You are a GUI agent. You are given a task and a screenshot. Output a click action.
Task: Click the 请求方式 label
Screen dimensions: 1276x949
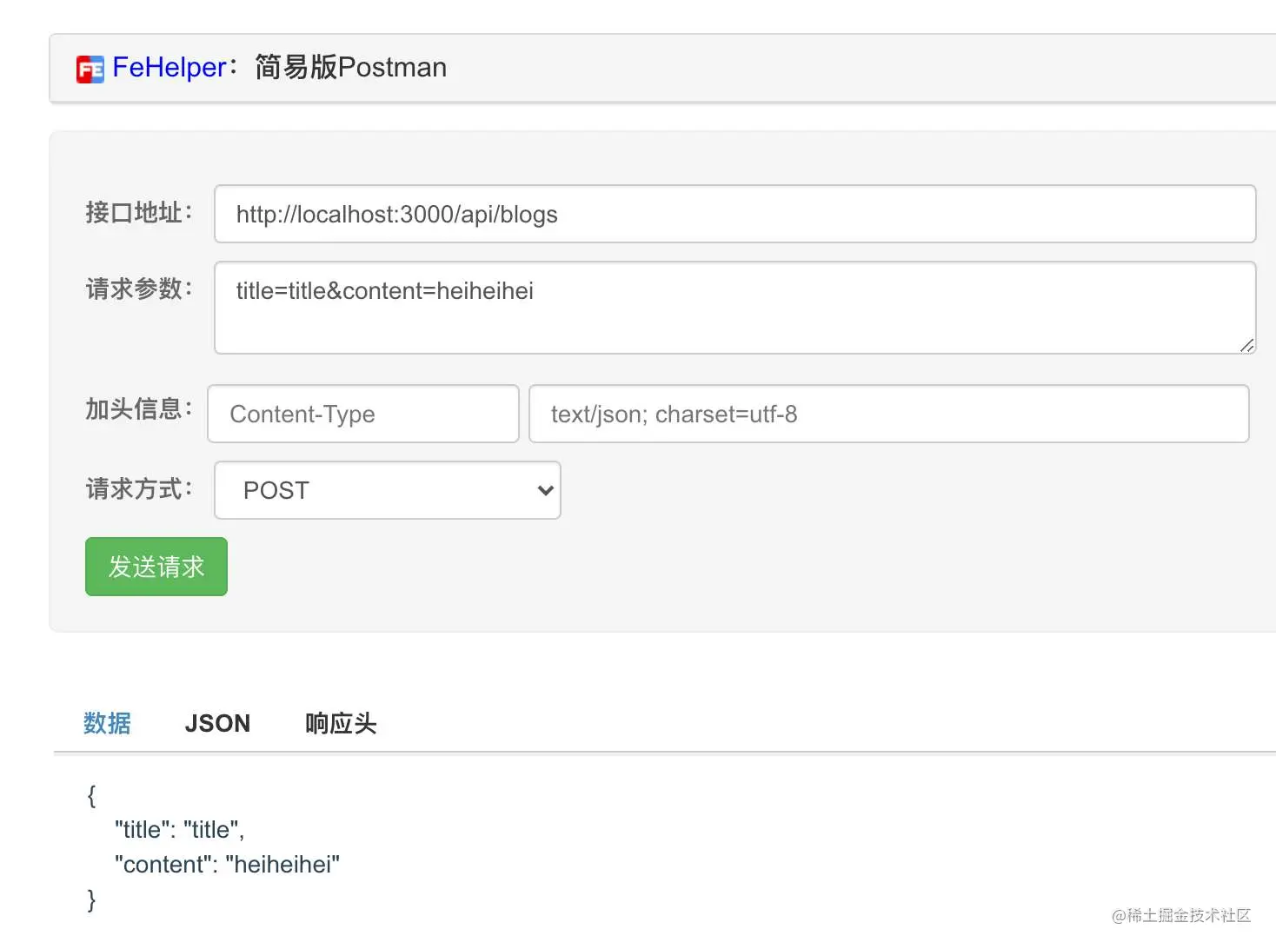(x=139, y=488)
